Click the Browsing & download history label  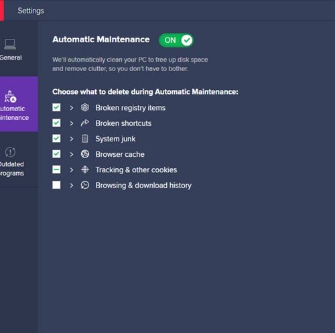coord(143,186)
